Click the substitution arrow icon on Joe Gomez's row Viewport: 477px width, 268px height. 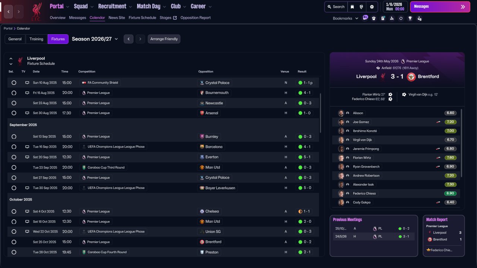coord(438,122)
